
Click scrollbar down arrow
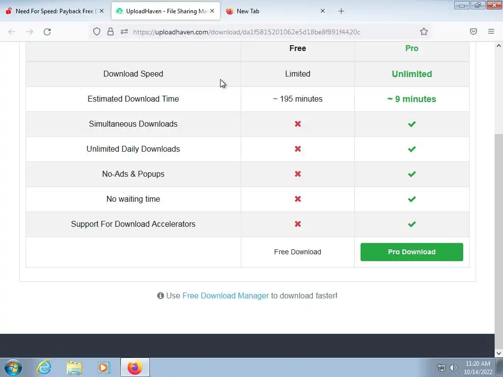coord(499,353)
